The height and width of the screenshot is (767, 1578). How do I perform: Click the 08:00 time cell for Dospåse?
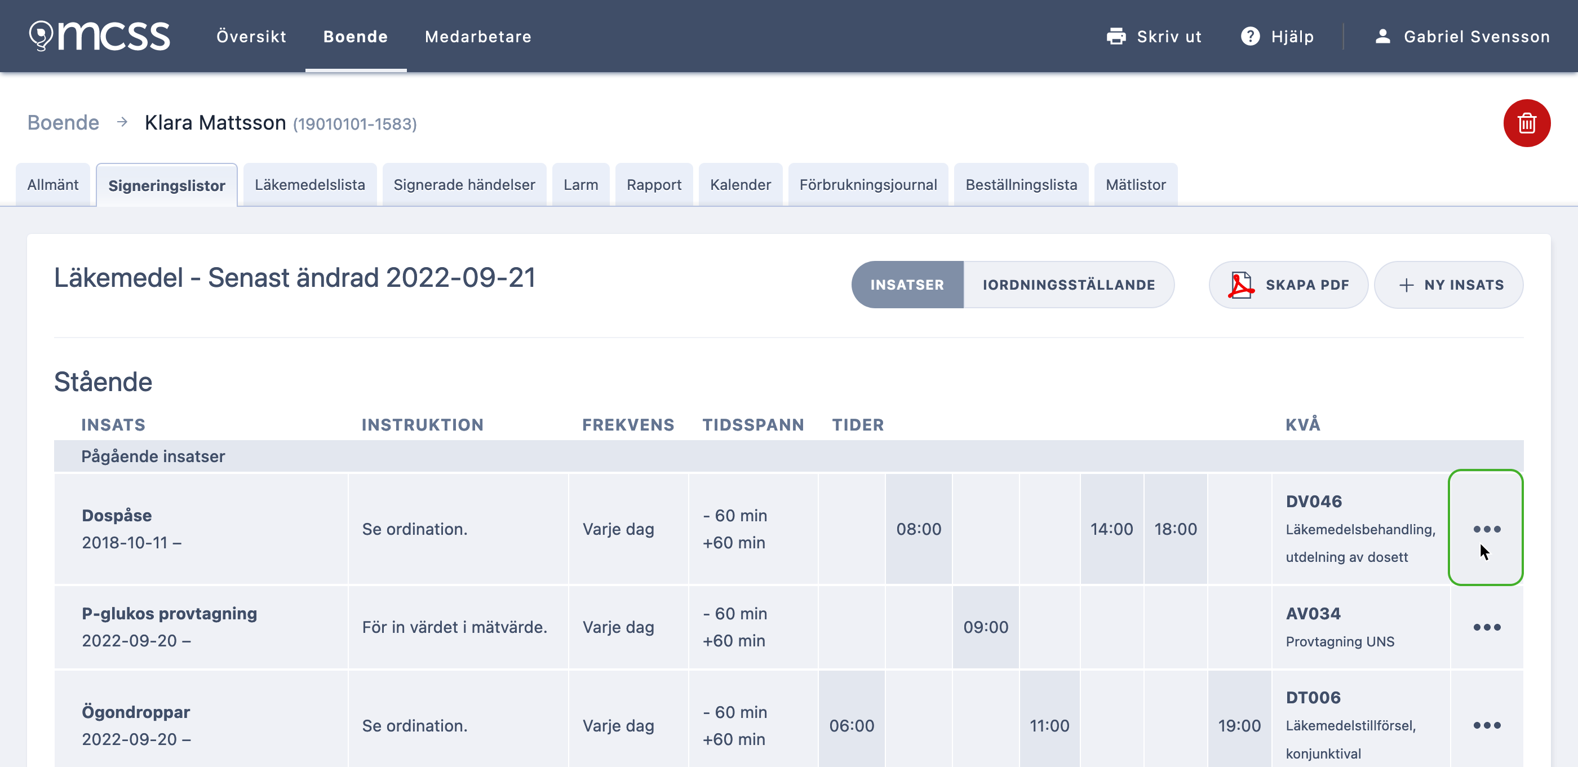pyautogui.click(x=918, y=529)
